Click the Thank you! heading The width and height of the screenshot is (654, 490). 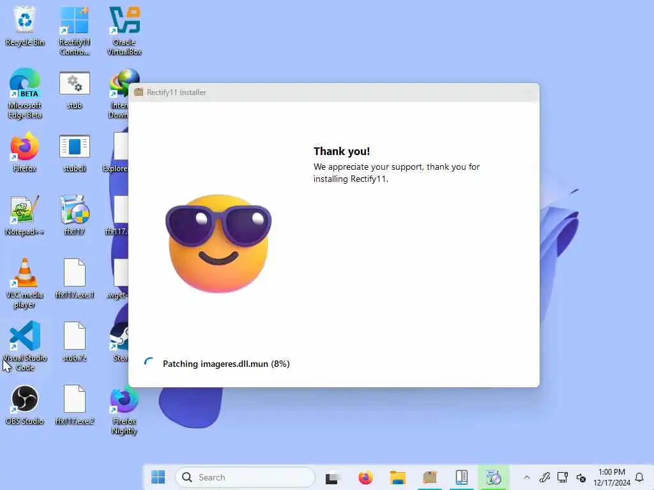(342, 151)
